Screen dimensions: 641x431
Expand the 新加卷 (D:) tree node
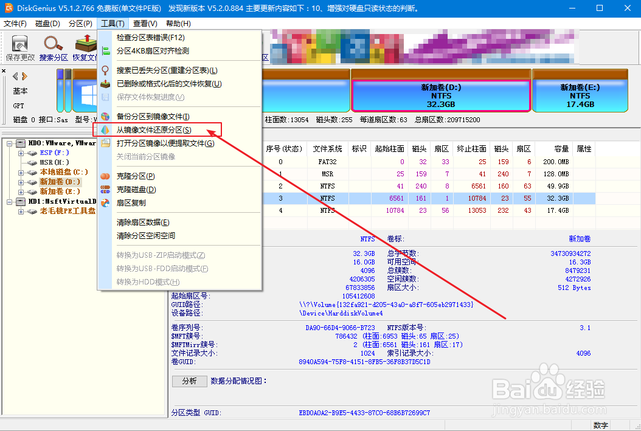[x=21, y=182]
